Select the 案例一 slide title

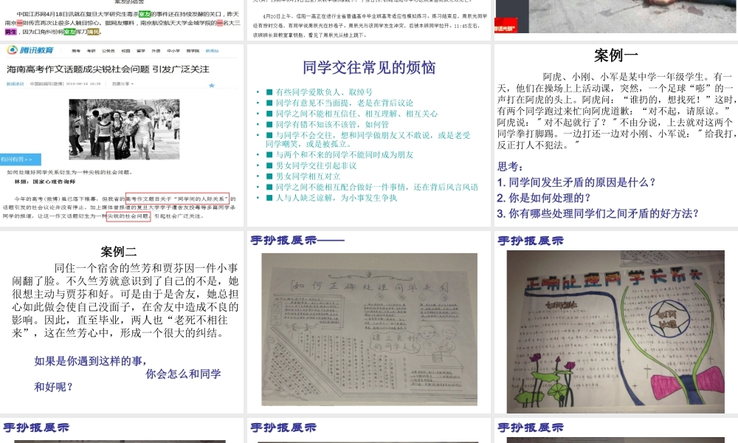click(615, 55)
